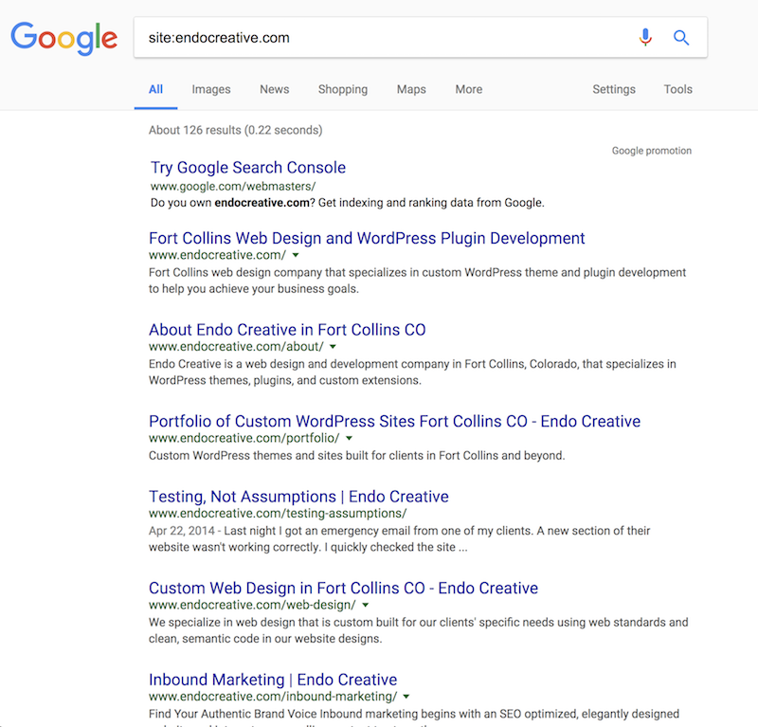758x727 pixels.
Task: Expand dropdown arrow beside endocreative.com/portfolio/ URL
Action: coord(349,438)
